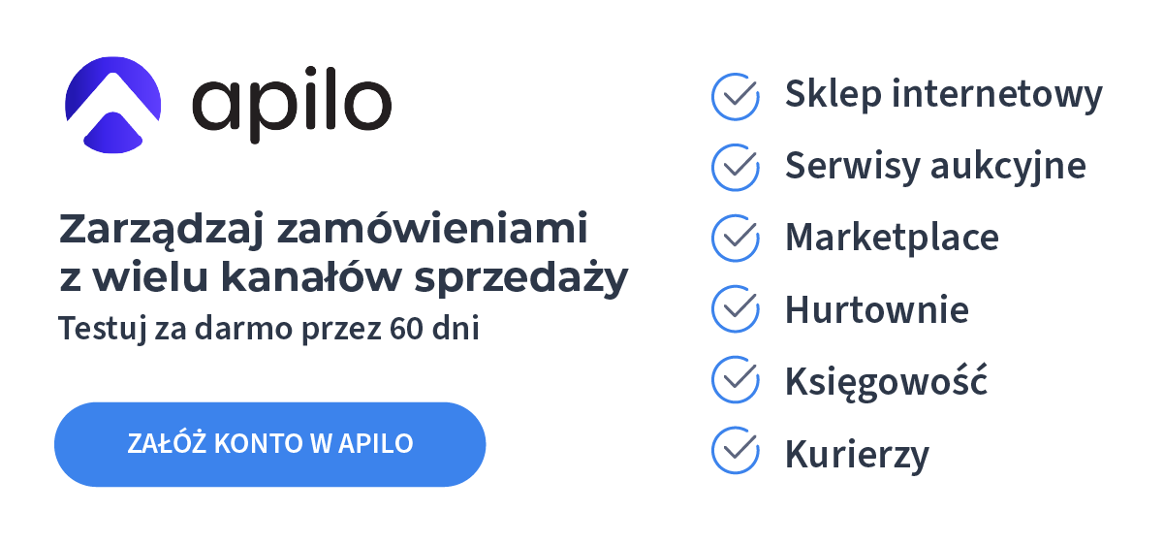The height and width of the screenshot is (544, 1164).
Task: Click the Zarządzaj zamówieniami headline
Action: (324, 230)
